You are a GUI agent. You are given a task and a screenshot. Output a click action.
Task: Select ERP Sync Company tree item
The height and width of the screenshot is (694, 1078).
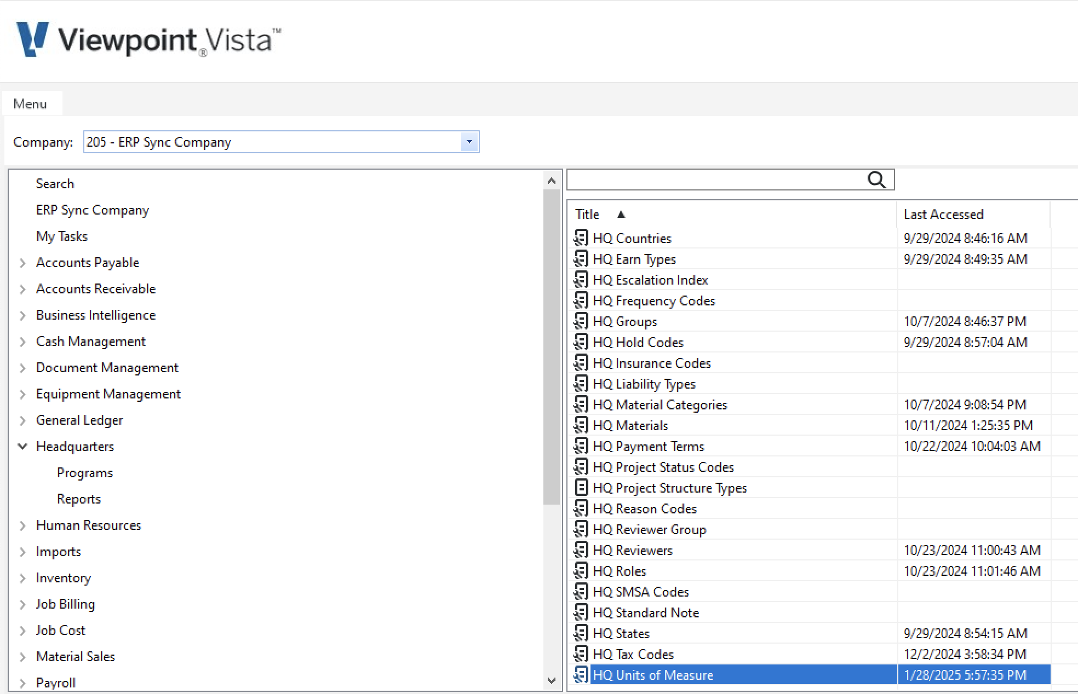[x=93, y=210]
